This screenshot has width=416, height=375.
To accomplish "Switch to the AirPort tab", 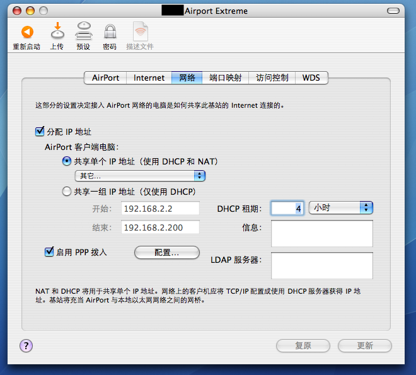I will 105,78.
